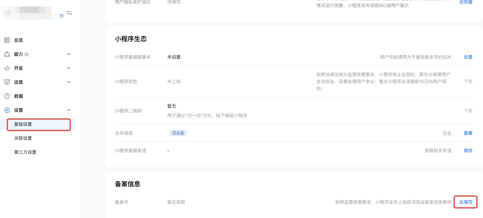Click the 总览 overview icon in sidebar
Screen dimensions: 483x218
7,40
